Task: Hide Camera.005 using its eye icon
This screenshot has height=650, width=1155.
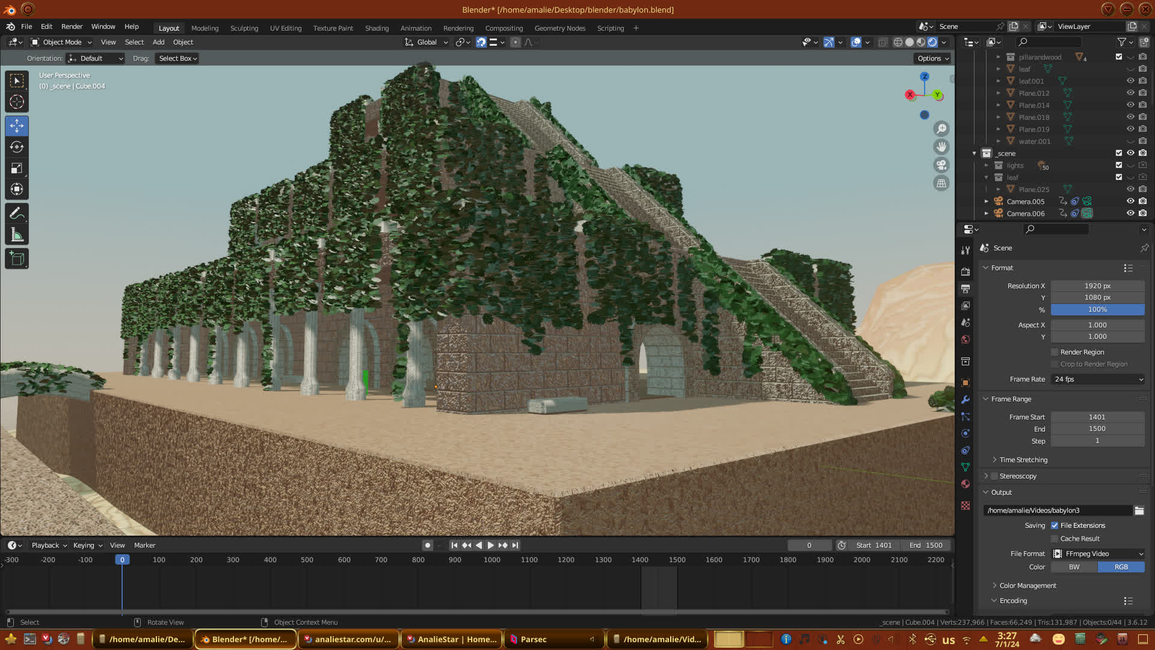Action: point(1130,202)
